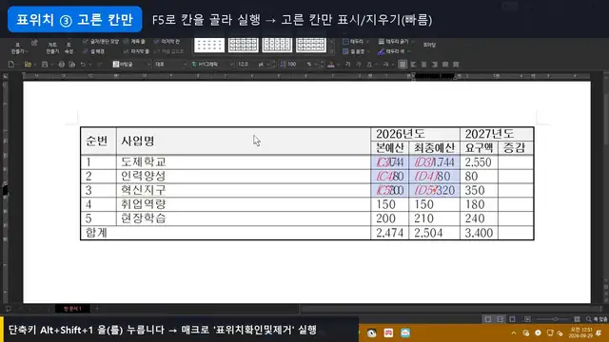Show hidden system tray icons chevron
The image size is (609, 342).
(514, 332)
